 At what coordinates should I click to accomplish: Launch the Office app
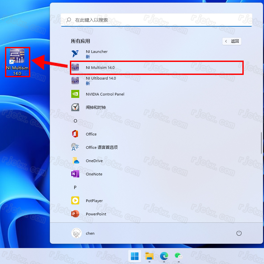[91, 134]
